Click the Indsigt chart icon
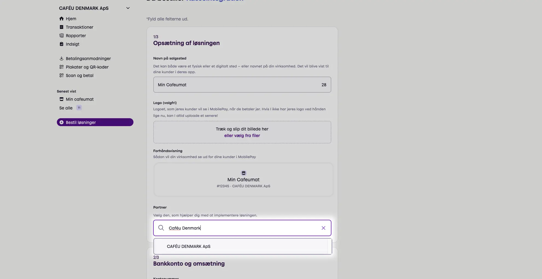 pyautogui.click(x=62, y=44)
